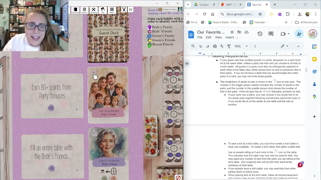Expand hidden bookmarks with double chevron
This screenshot has height=180, width=321.
tap(286, 22)
